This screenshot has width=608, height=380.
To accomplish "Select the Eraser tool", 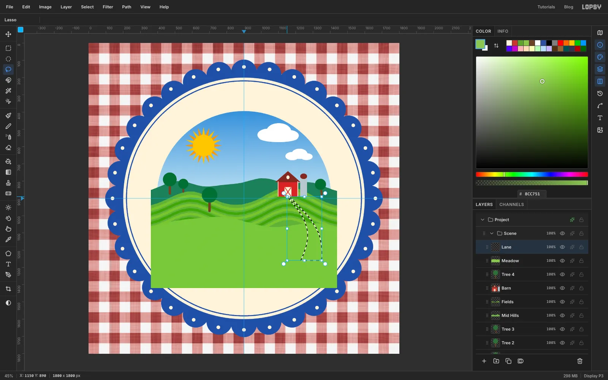I will pyautogui.click(x=8, y=147).
